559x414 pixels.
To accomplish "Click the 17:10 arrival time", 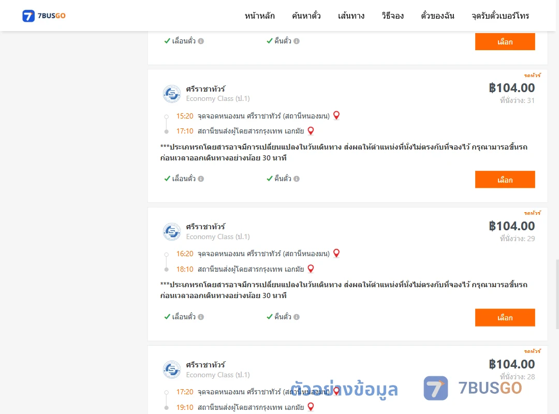I will [x=185, y=131].
